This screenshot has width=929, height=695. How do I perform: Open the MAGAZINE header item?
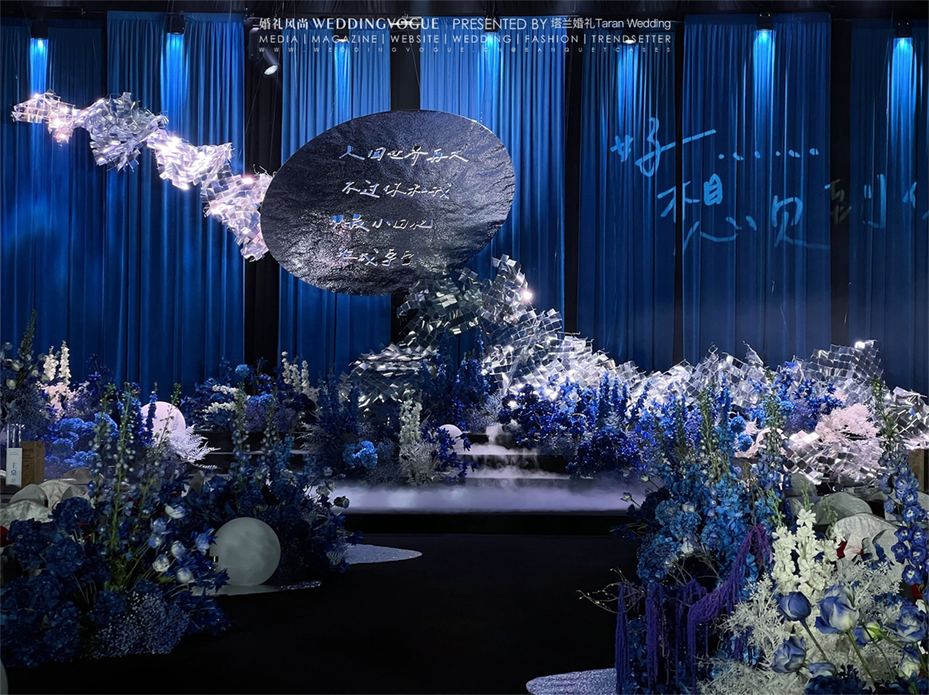(x=345, y=38)
